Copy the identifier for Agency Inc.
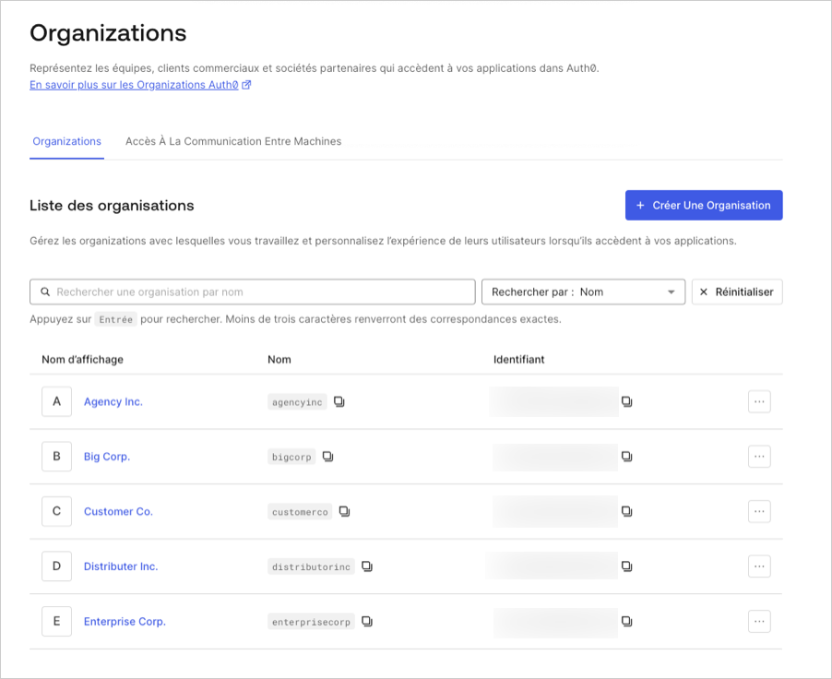The width and height of the screenshot is (832, 679). pos(626,402)
